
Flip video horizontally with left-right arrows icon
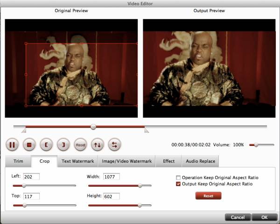pos(115,145)
